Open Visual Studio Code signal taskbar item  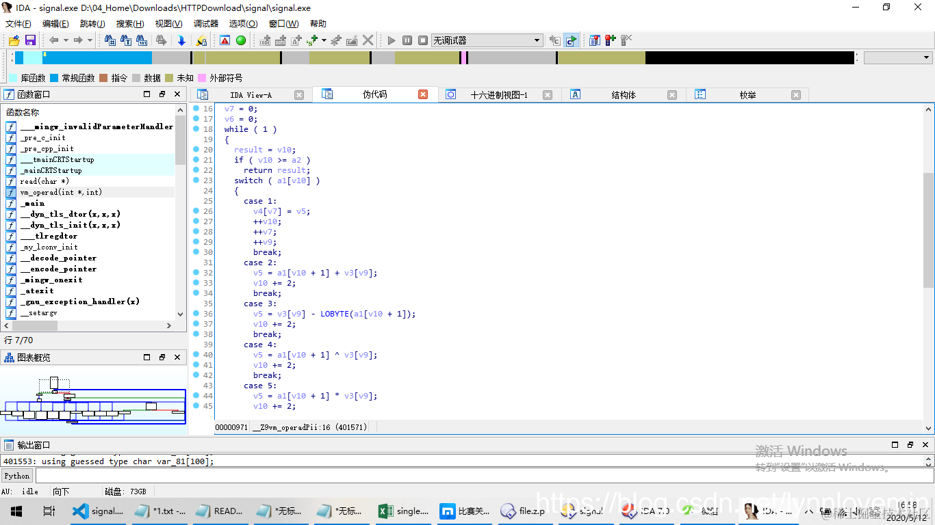pos(99,511)
